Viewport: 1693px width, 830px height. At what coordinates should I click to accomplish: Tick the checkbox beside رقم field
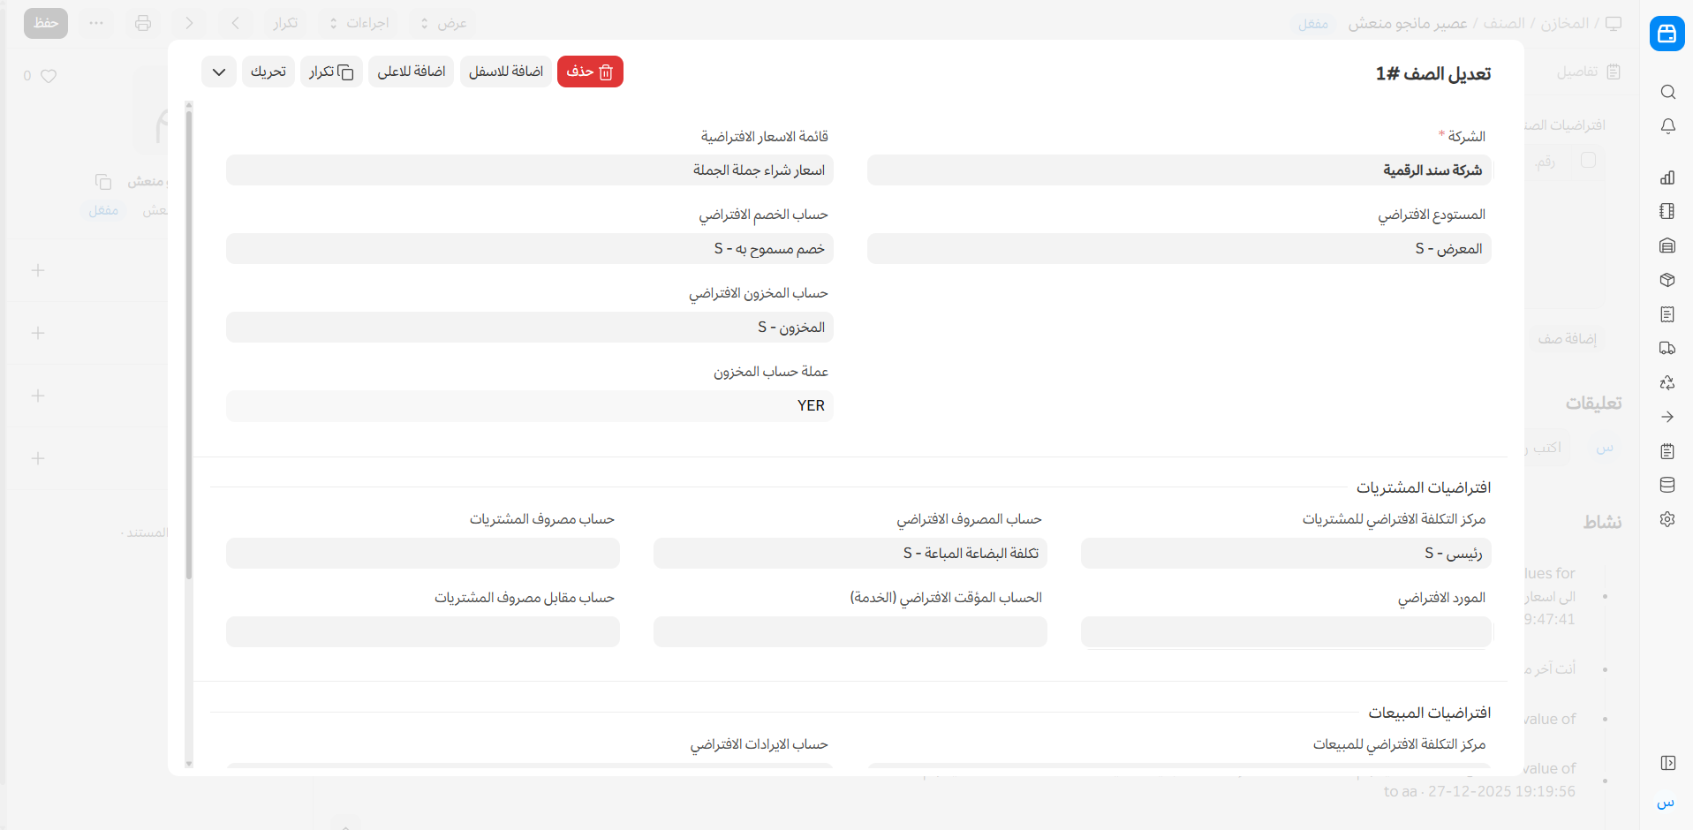click(1588, 161)
